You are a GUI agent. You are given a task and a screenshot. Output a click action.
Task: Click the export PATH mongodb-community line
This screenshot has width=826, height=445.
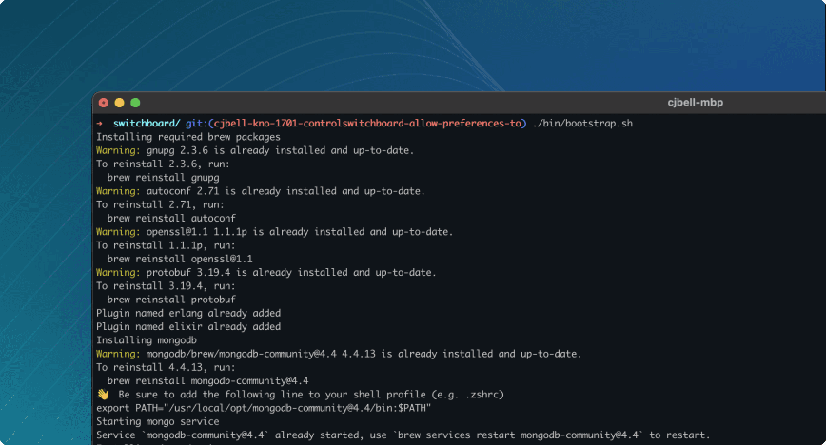pos(263,408)
